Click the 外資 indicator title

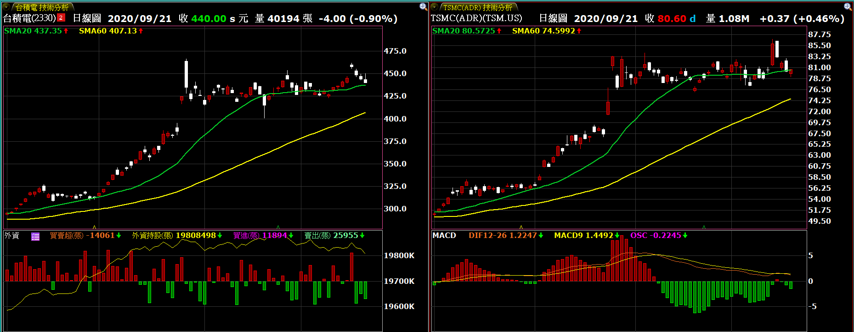click(x=12, y=236)
